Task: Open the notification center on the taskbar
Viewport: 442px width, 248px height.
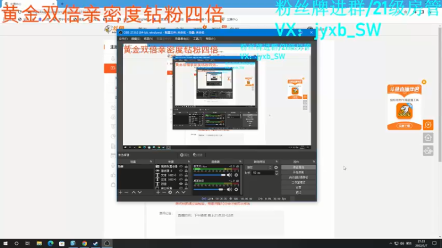Action: coord(434,244)
